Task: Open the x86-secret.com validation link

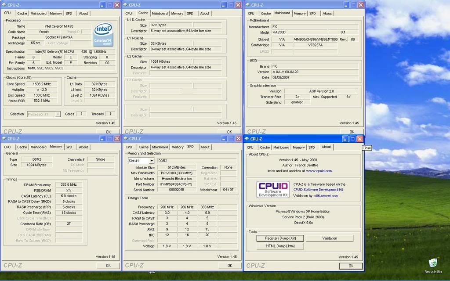Action: (x=326, y=196)
